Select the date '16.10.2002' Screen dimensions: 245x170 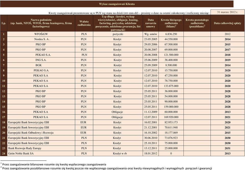coord(151,133)
